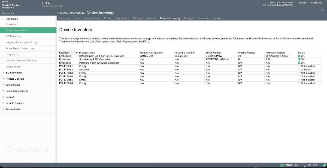327x168 pixels.
Task: Click Expand All in the sidebar
Action: (8, 13)
